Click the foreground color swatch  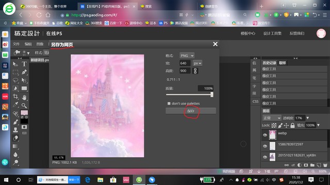tap(24, 113)
